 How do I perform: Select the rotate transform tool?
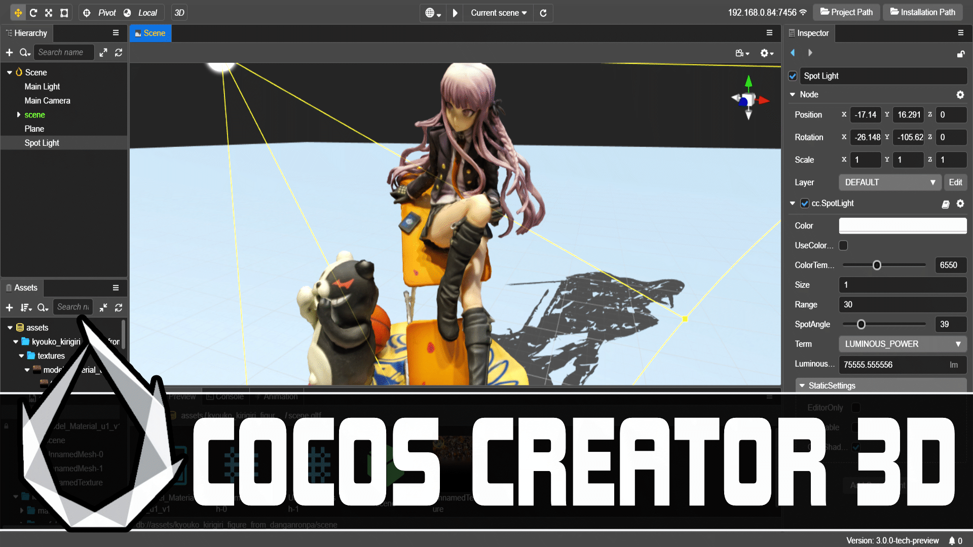click(33, 13)
